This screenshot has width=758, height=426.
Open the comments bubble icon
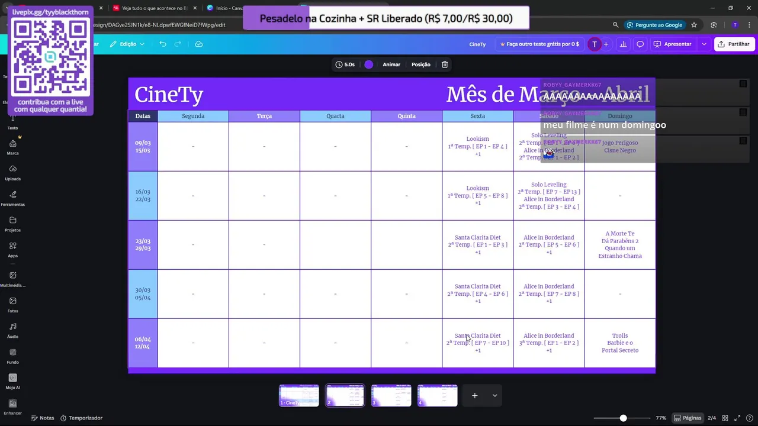(x=640, y=44)
